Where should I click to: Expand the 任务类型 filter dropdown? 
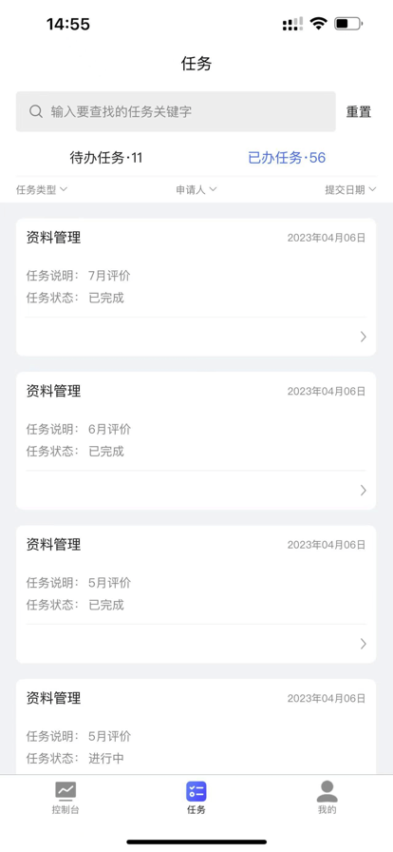41,189
